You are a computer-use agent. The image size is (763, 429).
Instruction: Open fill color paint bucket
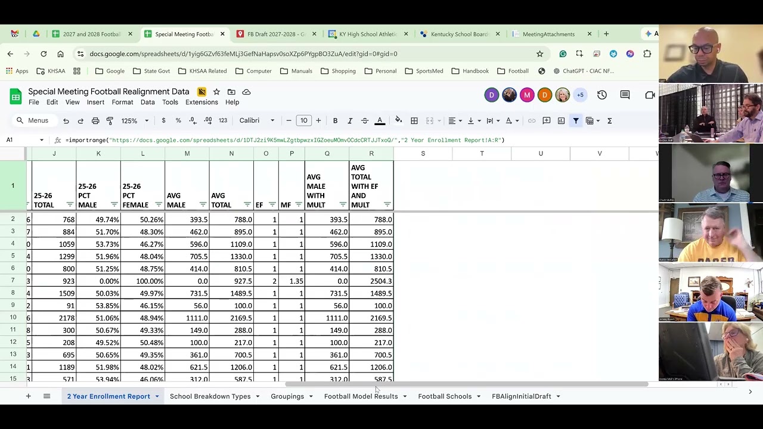[x=398, y=120]
